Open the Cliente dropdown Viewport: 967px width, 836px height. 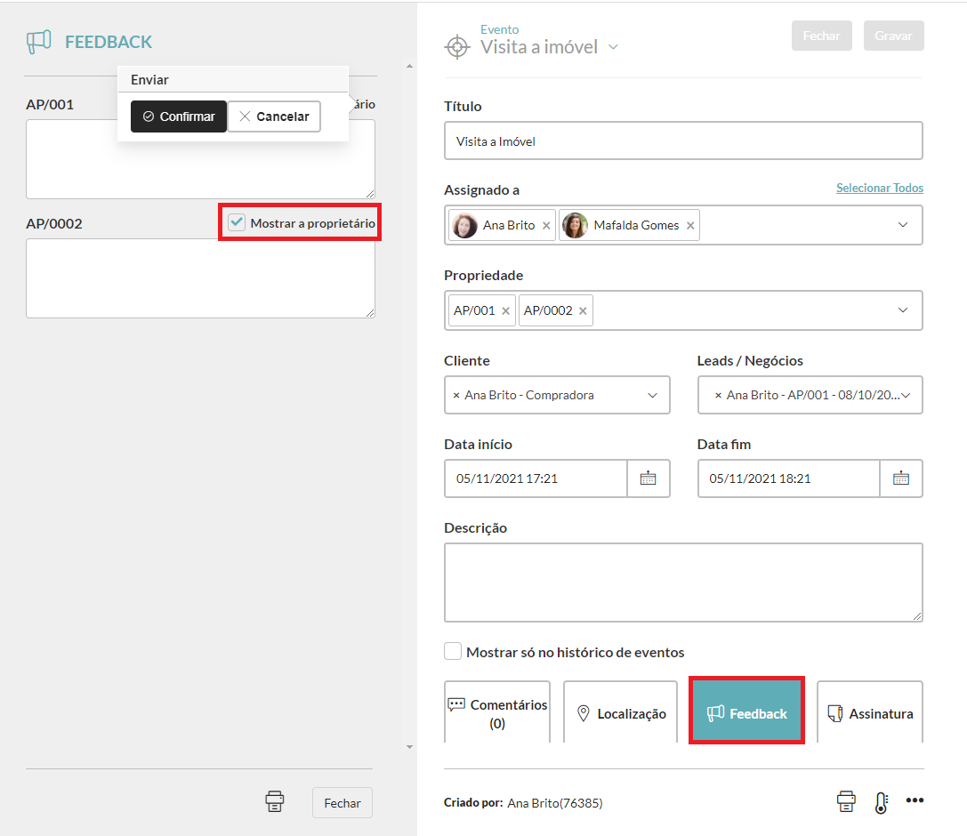click(x=652, y=395)
